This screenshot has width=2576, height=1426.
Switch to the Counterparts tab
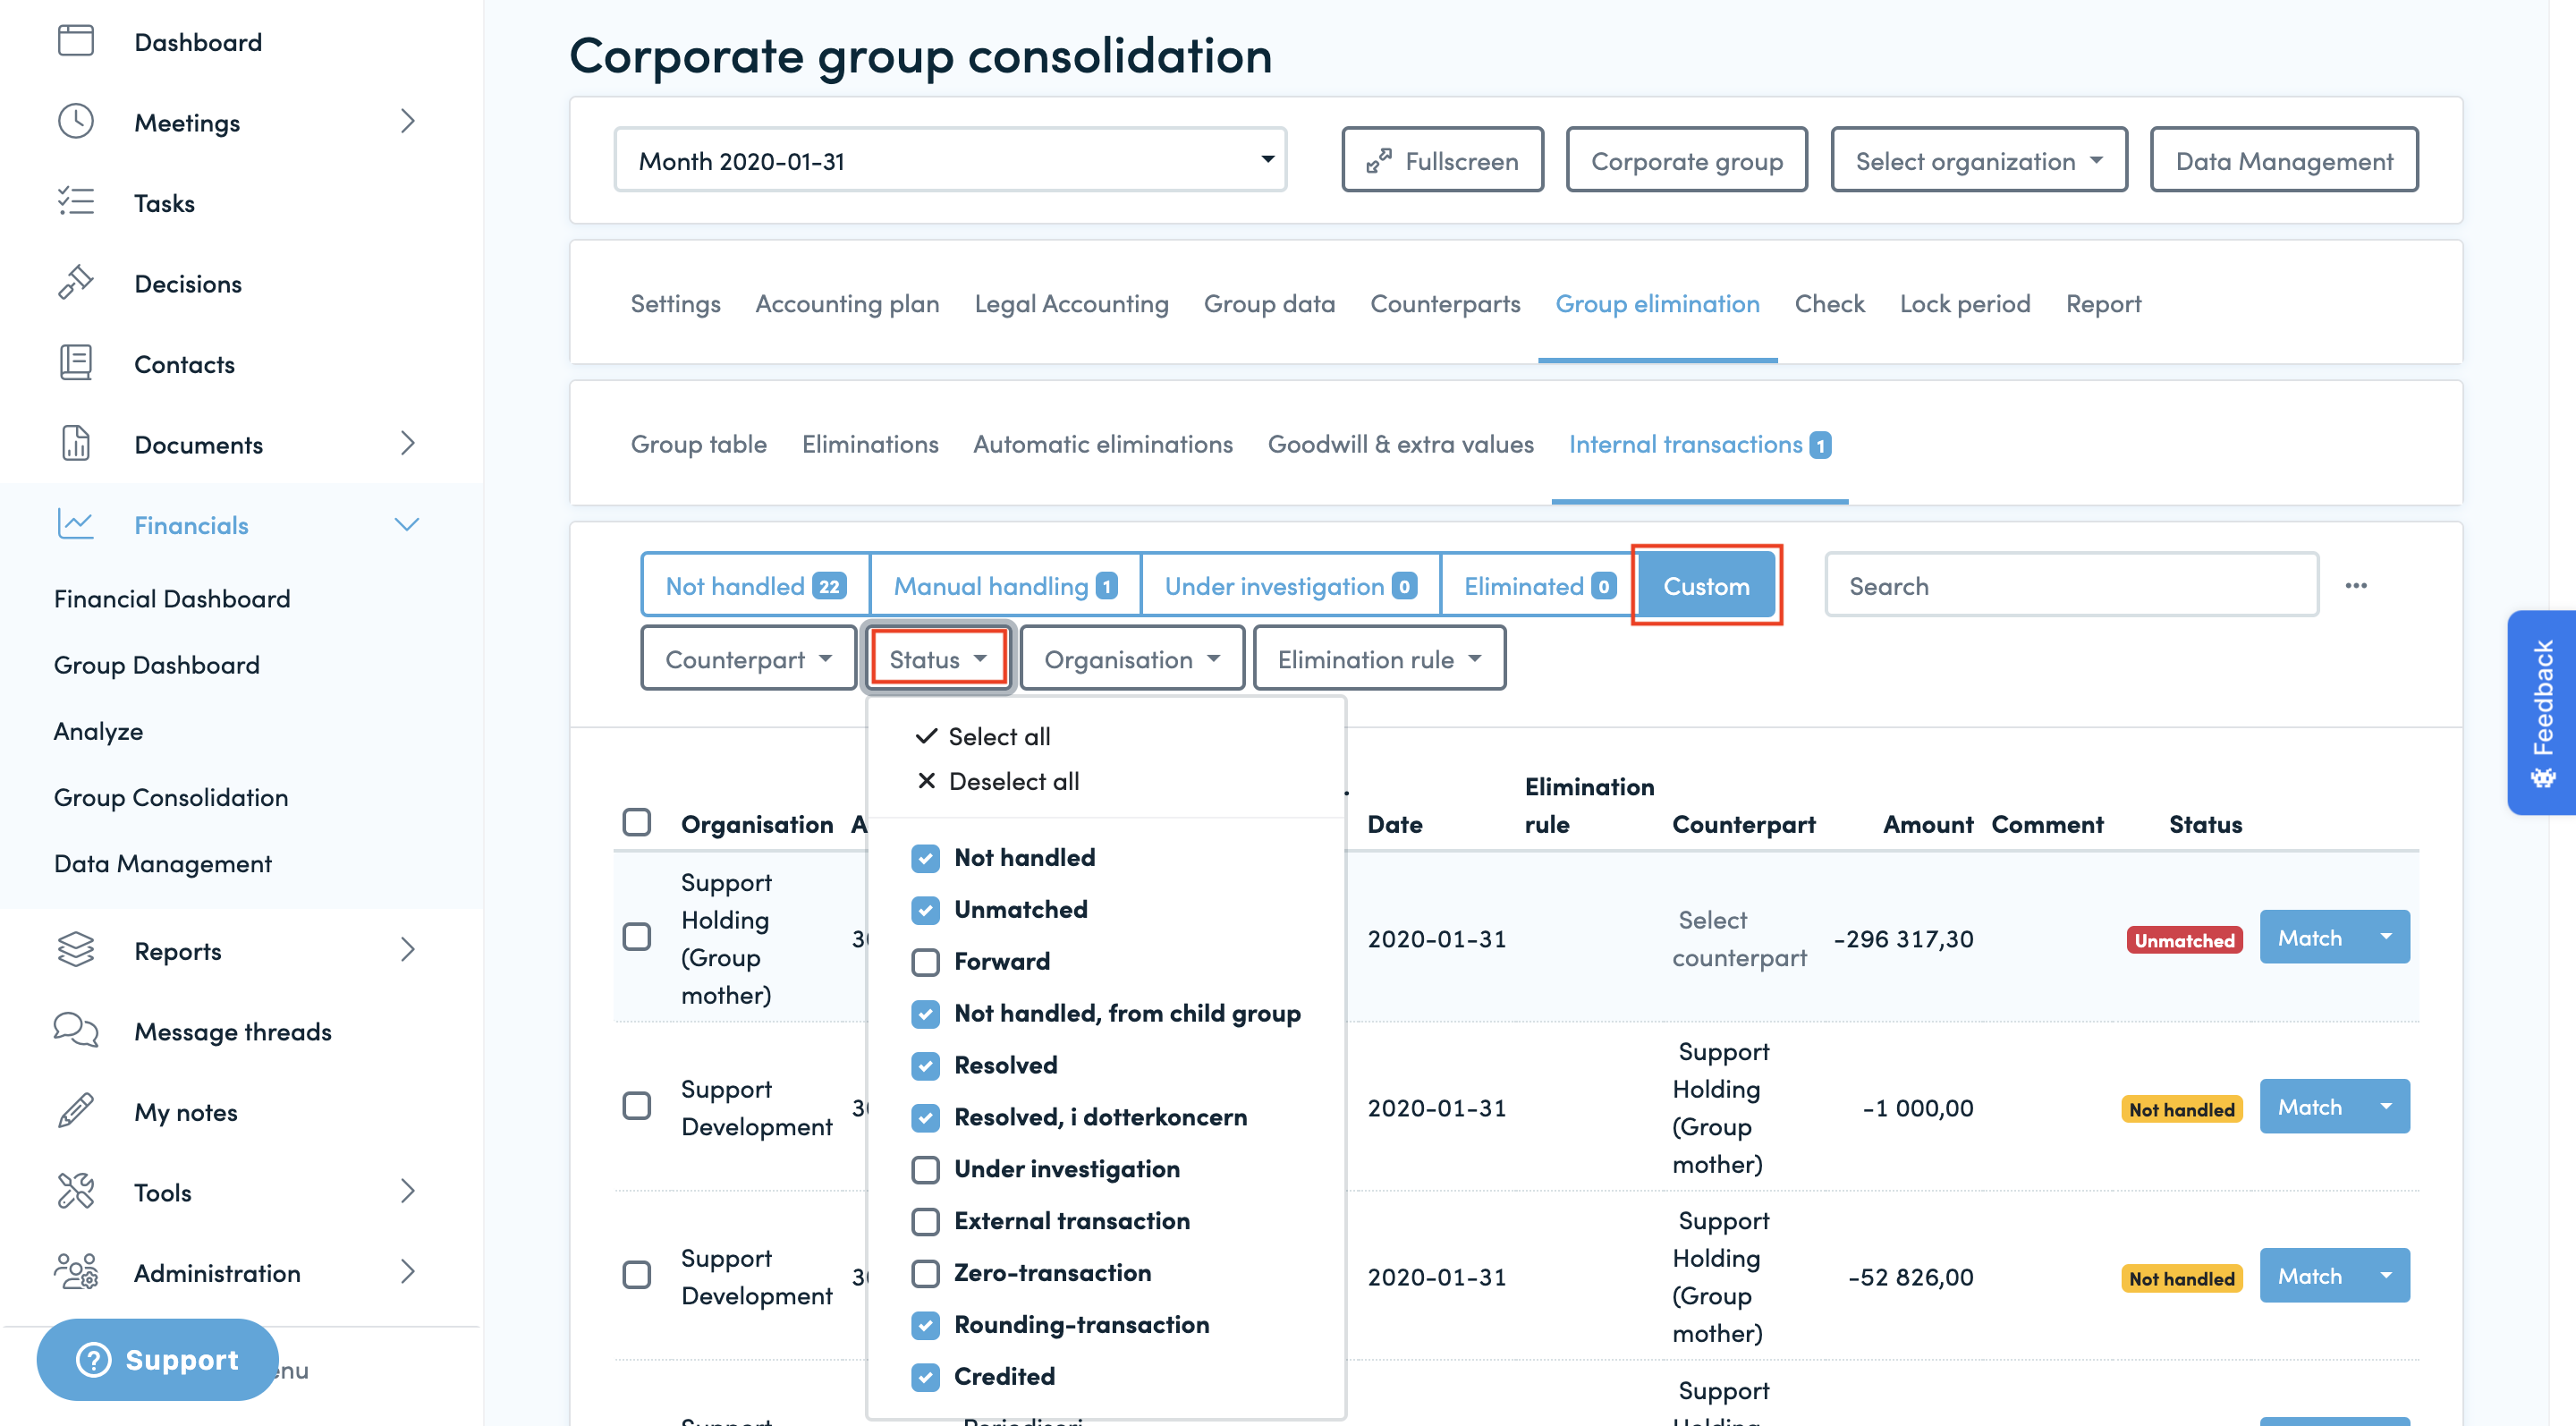click(x=1445, y=303)
